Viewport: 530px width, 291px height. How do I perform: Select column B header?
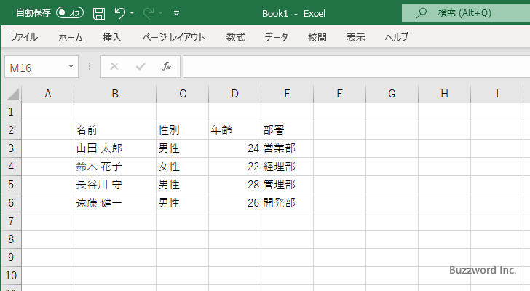tap(115, 94)
